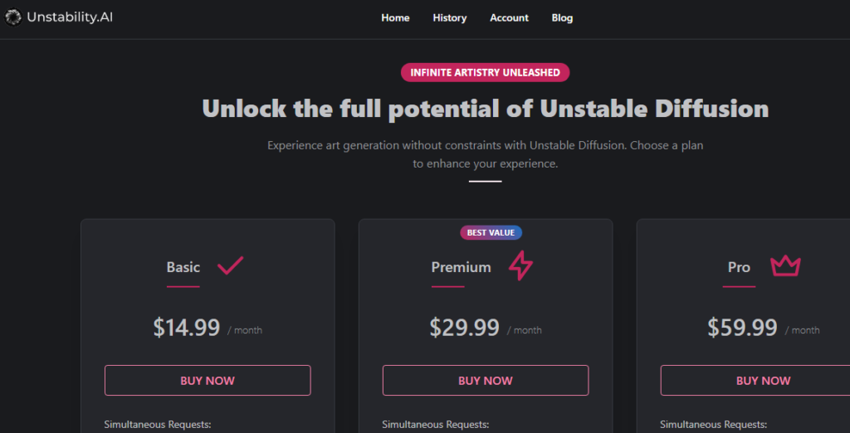Open the Home navigation item
Image resolution: width=850 pixels, height=433 pixels.
point(395,18)
